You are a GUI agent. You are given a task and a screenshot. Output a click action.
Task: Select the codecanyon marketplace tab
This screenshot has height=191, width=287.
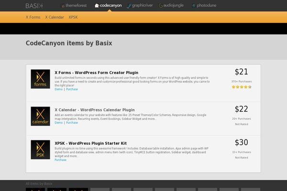(x=108, y=5)
